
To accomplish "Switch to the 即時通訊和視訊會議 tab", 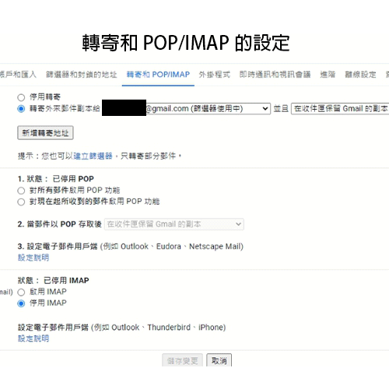I will pyautogui.click(x=275, y=75).
